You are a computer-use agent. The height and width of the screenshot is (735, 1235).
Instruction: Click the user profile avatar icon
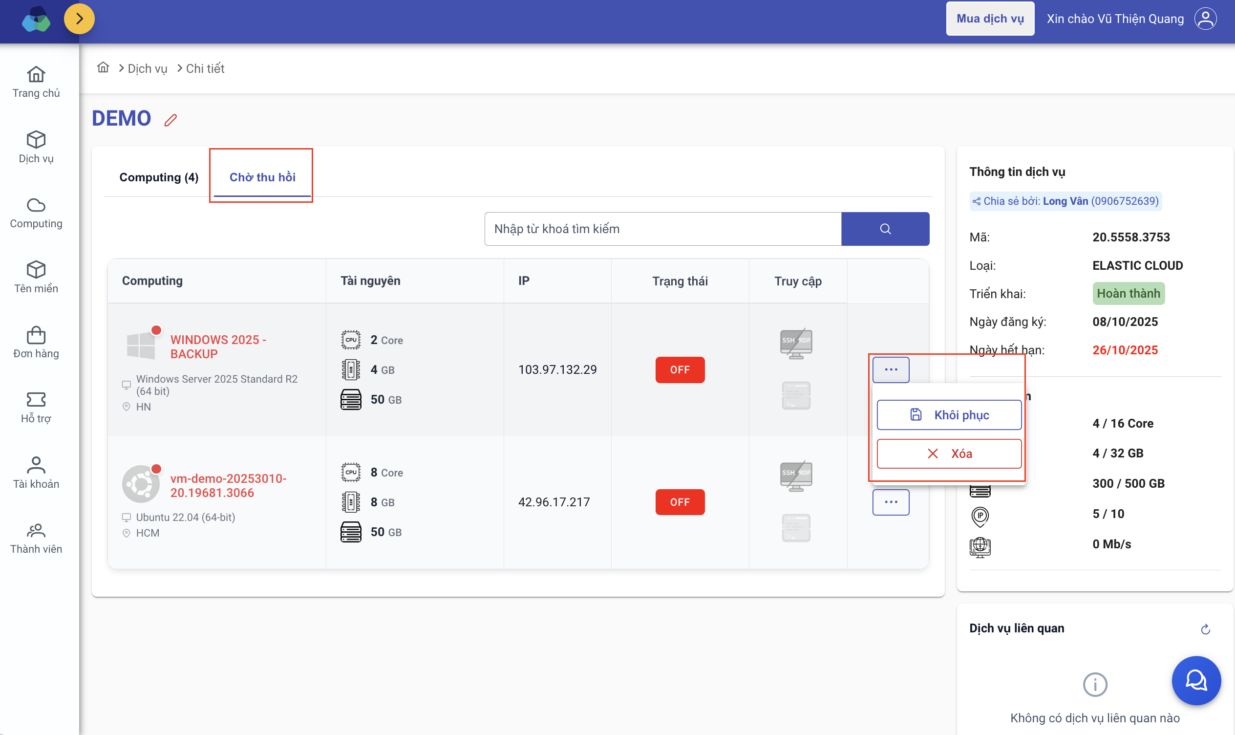point(1205,19)
